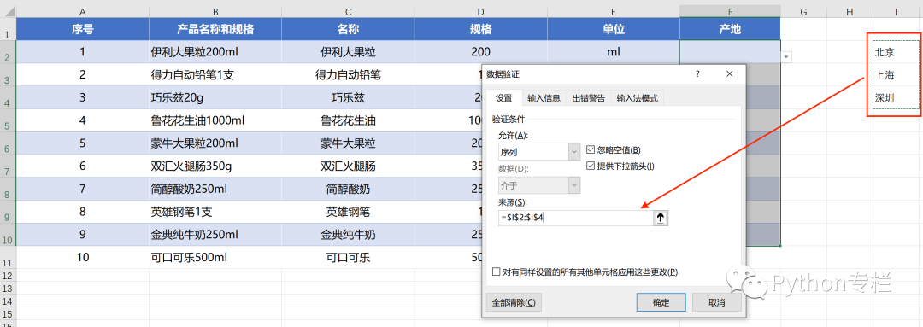Toggle the 忽略空值 checkbox
The height and width of the screenshot is (327, 923).
pos(591,150)
